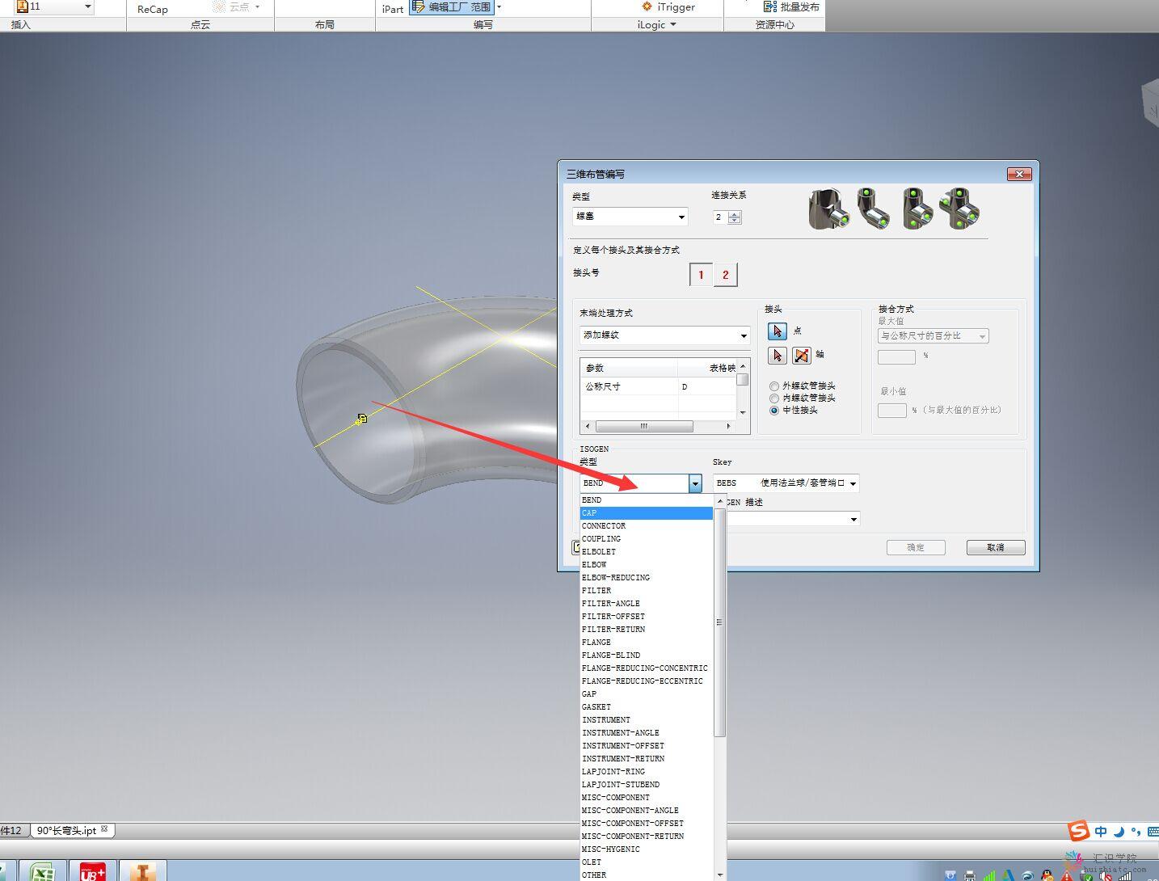Open the Skey BEBS dropdown
This screenshot has height=881, width=1159.
coord(786,483)
